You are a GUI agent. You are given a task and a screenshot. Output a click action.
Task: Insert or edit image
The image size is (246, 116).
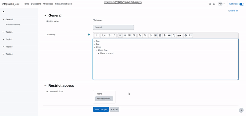(x=155, y=36)
